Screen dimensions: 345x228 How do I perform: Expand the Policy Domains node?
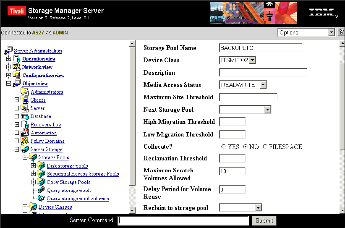point(17,141)
